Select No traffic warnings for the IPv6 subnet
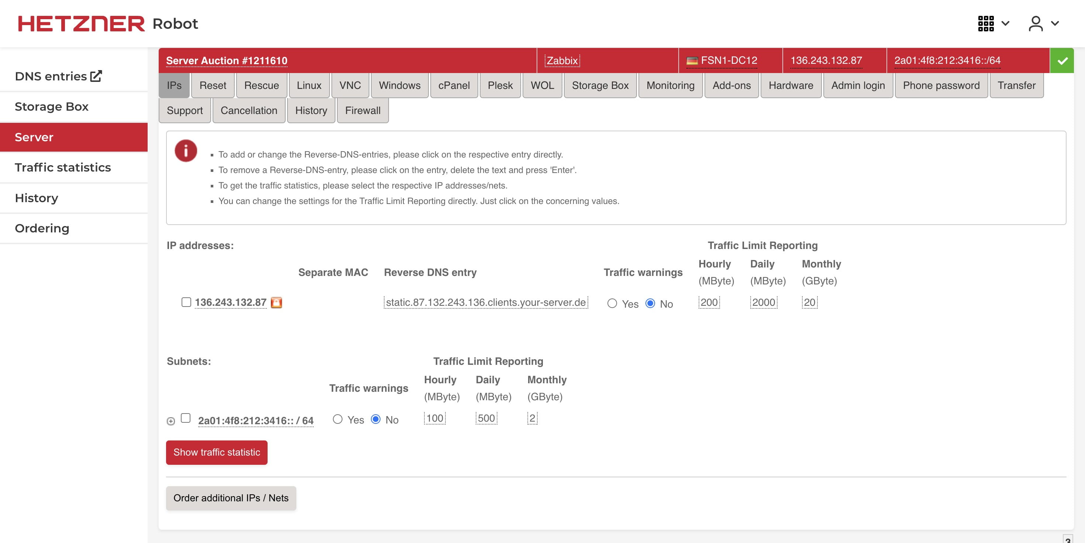Screen dimensions: 1085x543 [376, 419]
